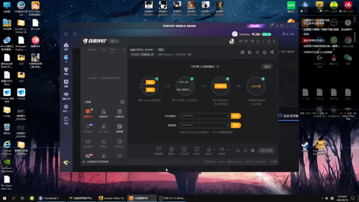Open the lyrics assistant tool (歌词助手)

(x=119, y=143)
